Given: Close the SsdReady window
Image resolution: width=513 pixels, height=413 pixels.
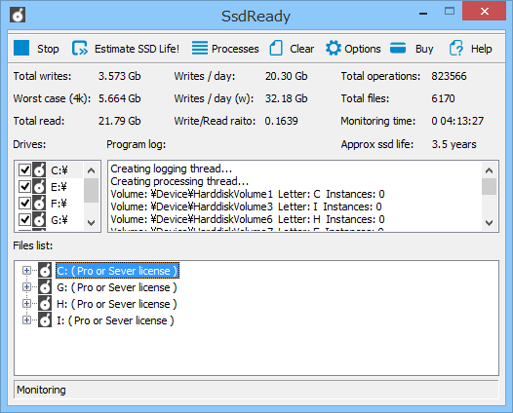Looking at the screenshot, I should point(484,11).
